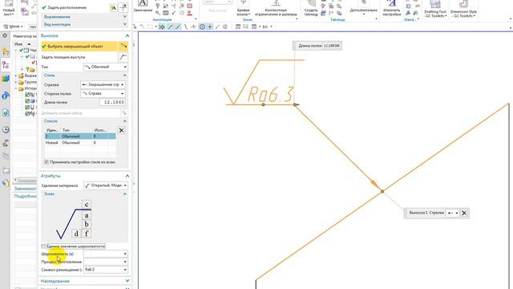Open Dimension Style GC Toolkits
Viewport: 513px width, 289px height.
[463, 9]
